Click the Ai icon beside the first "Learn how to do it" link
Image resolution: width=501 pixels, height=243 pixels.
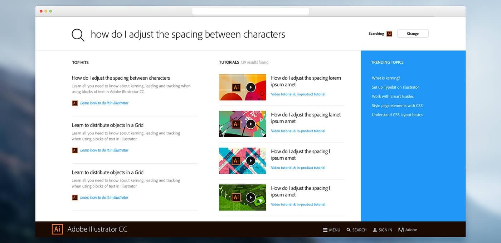(x=75, y=103)
